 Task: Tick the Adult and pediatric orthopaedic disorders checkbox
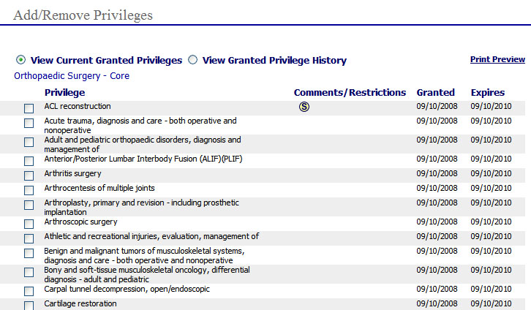click(29, 142)
